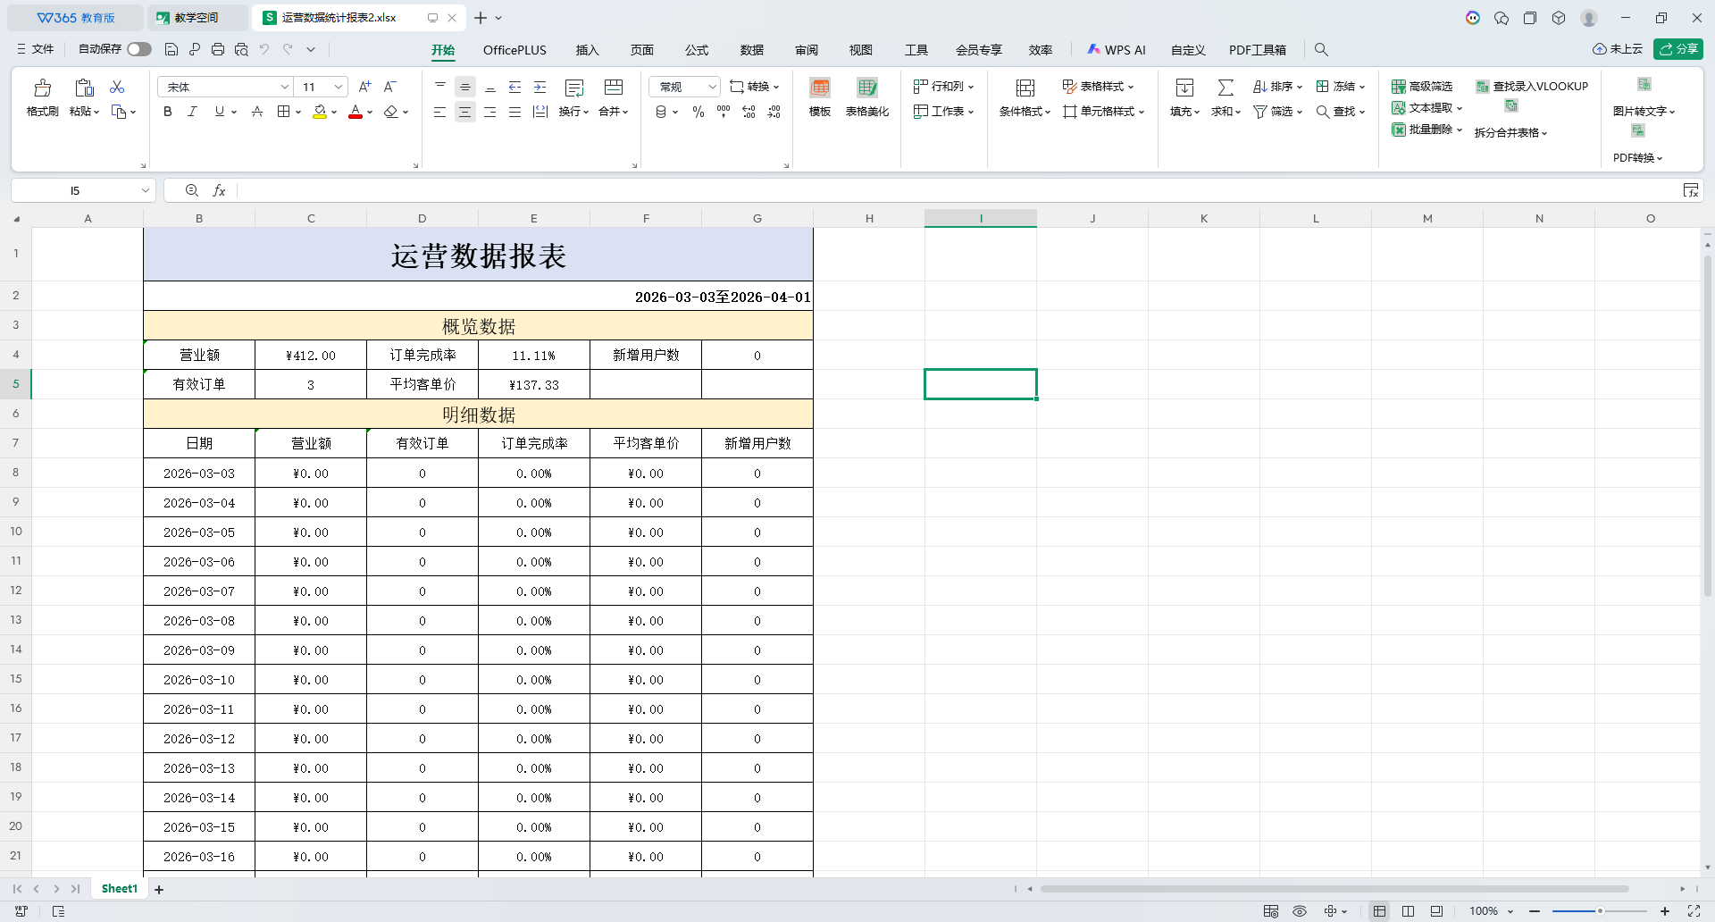Click the Save icon in quick toolbar
This screenshot has height=922, width=1715.
171,50
